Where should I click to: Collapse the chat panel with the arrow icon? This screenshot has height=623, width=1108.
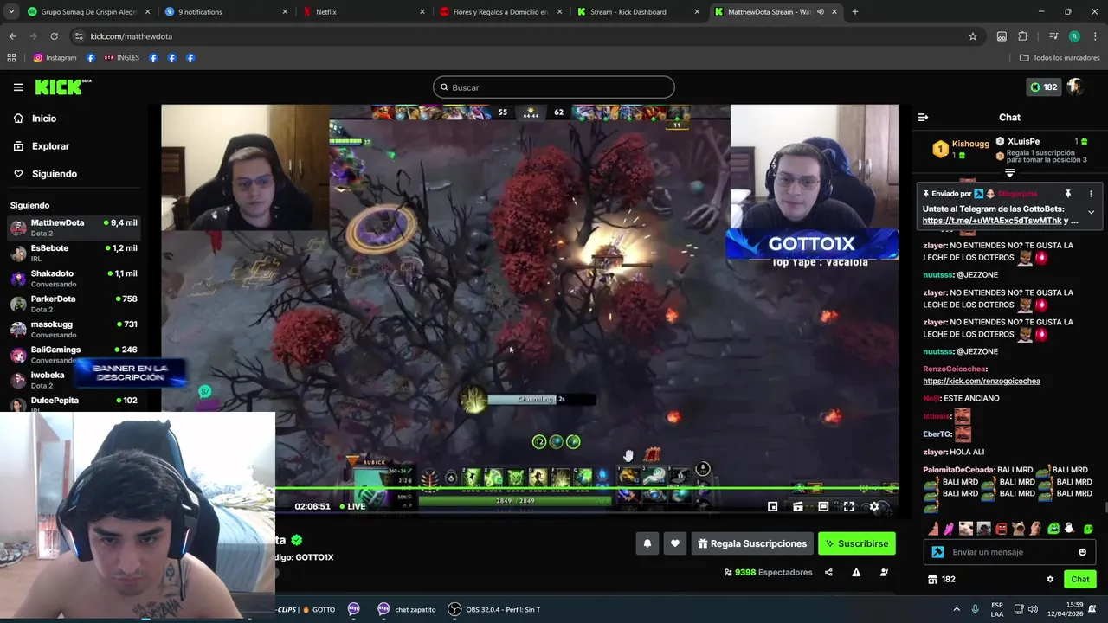[923, 117]
